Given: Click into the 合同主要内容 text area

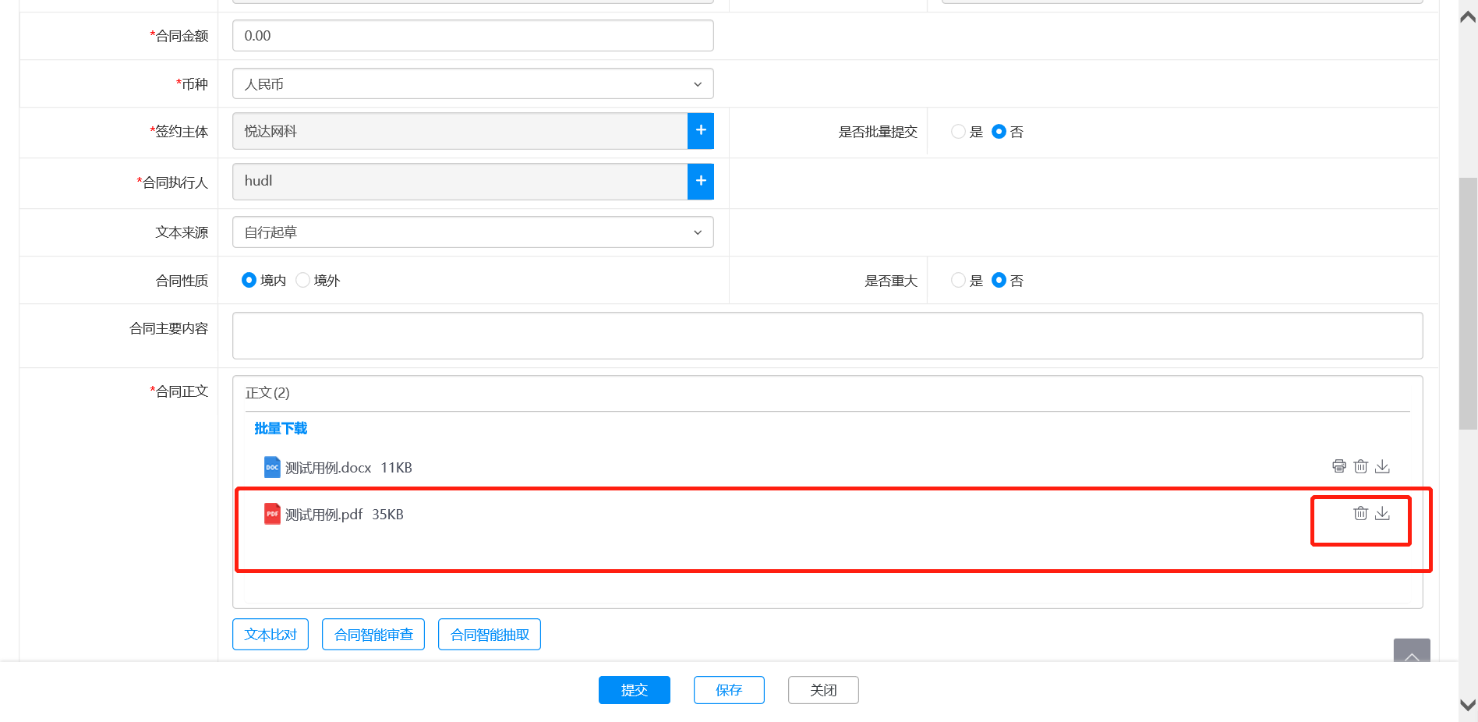Looking at the screenshot, I should click(827, 336).
